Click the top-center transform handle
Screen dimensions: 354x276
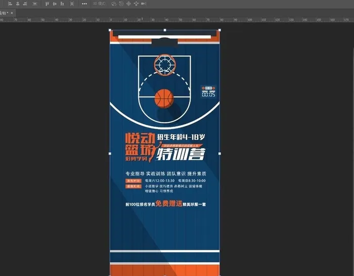click(x=165, y=30)
